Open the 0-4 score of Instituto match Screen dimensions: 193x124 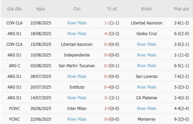pos(108,87)
